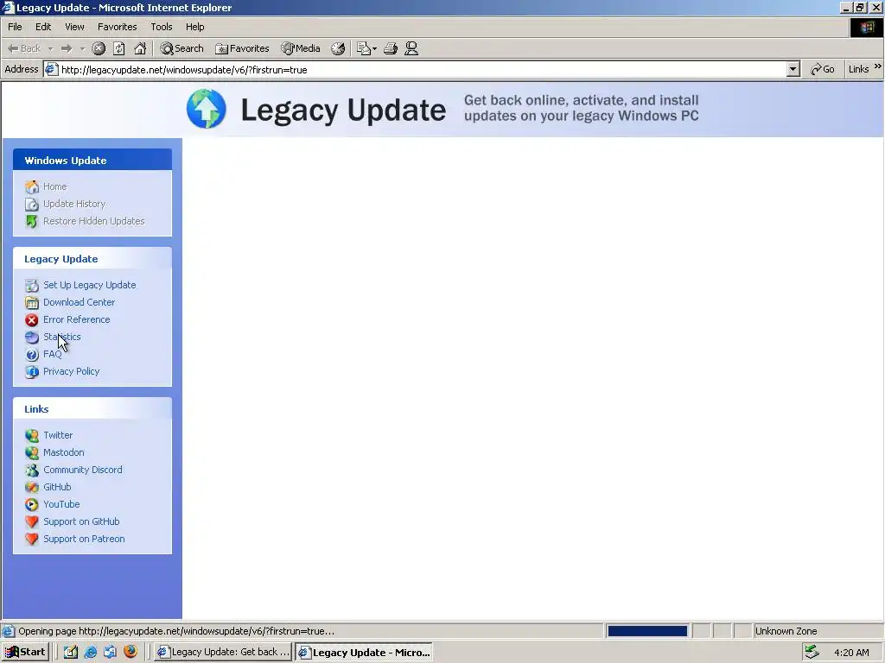
Task: Open the Error Reference link
Action: click(x=77, y=319)
